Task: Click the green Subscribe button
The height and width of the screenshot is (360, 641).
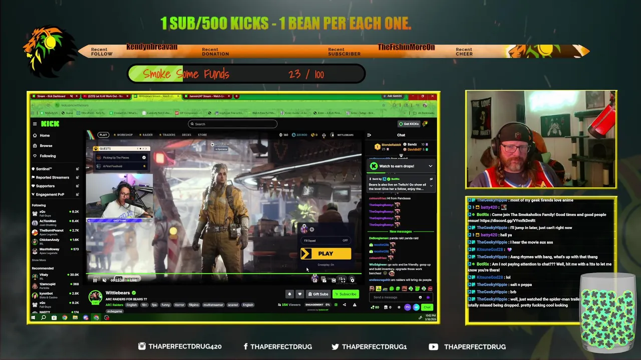Action: [x=346, y=294]
